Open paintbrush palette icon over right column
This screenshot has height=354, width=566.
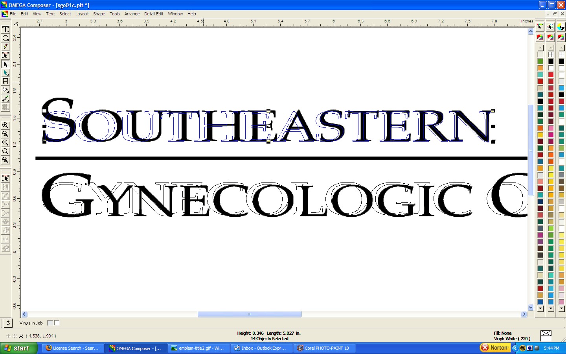point(561,37)
